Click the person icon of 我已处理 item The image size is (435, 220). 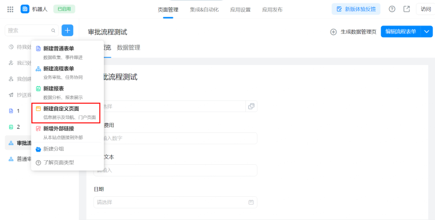click(11, 63)
